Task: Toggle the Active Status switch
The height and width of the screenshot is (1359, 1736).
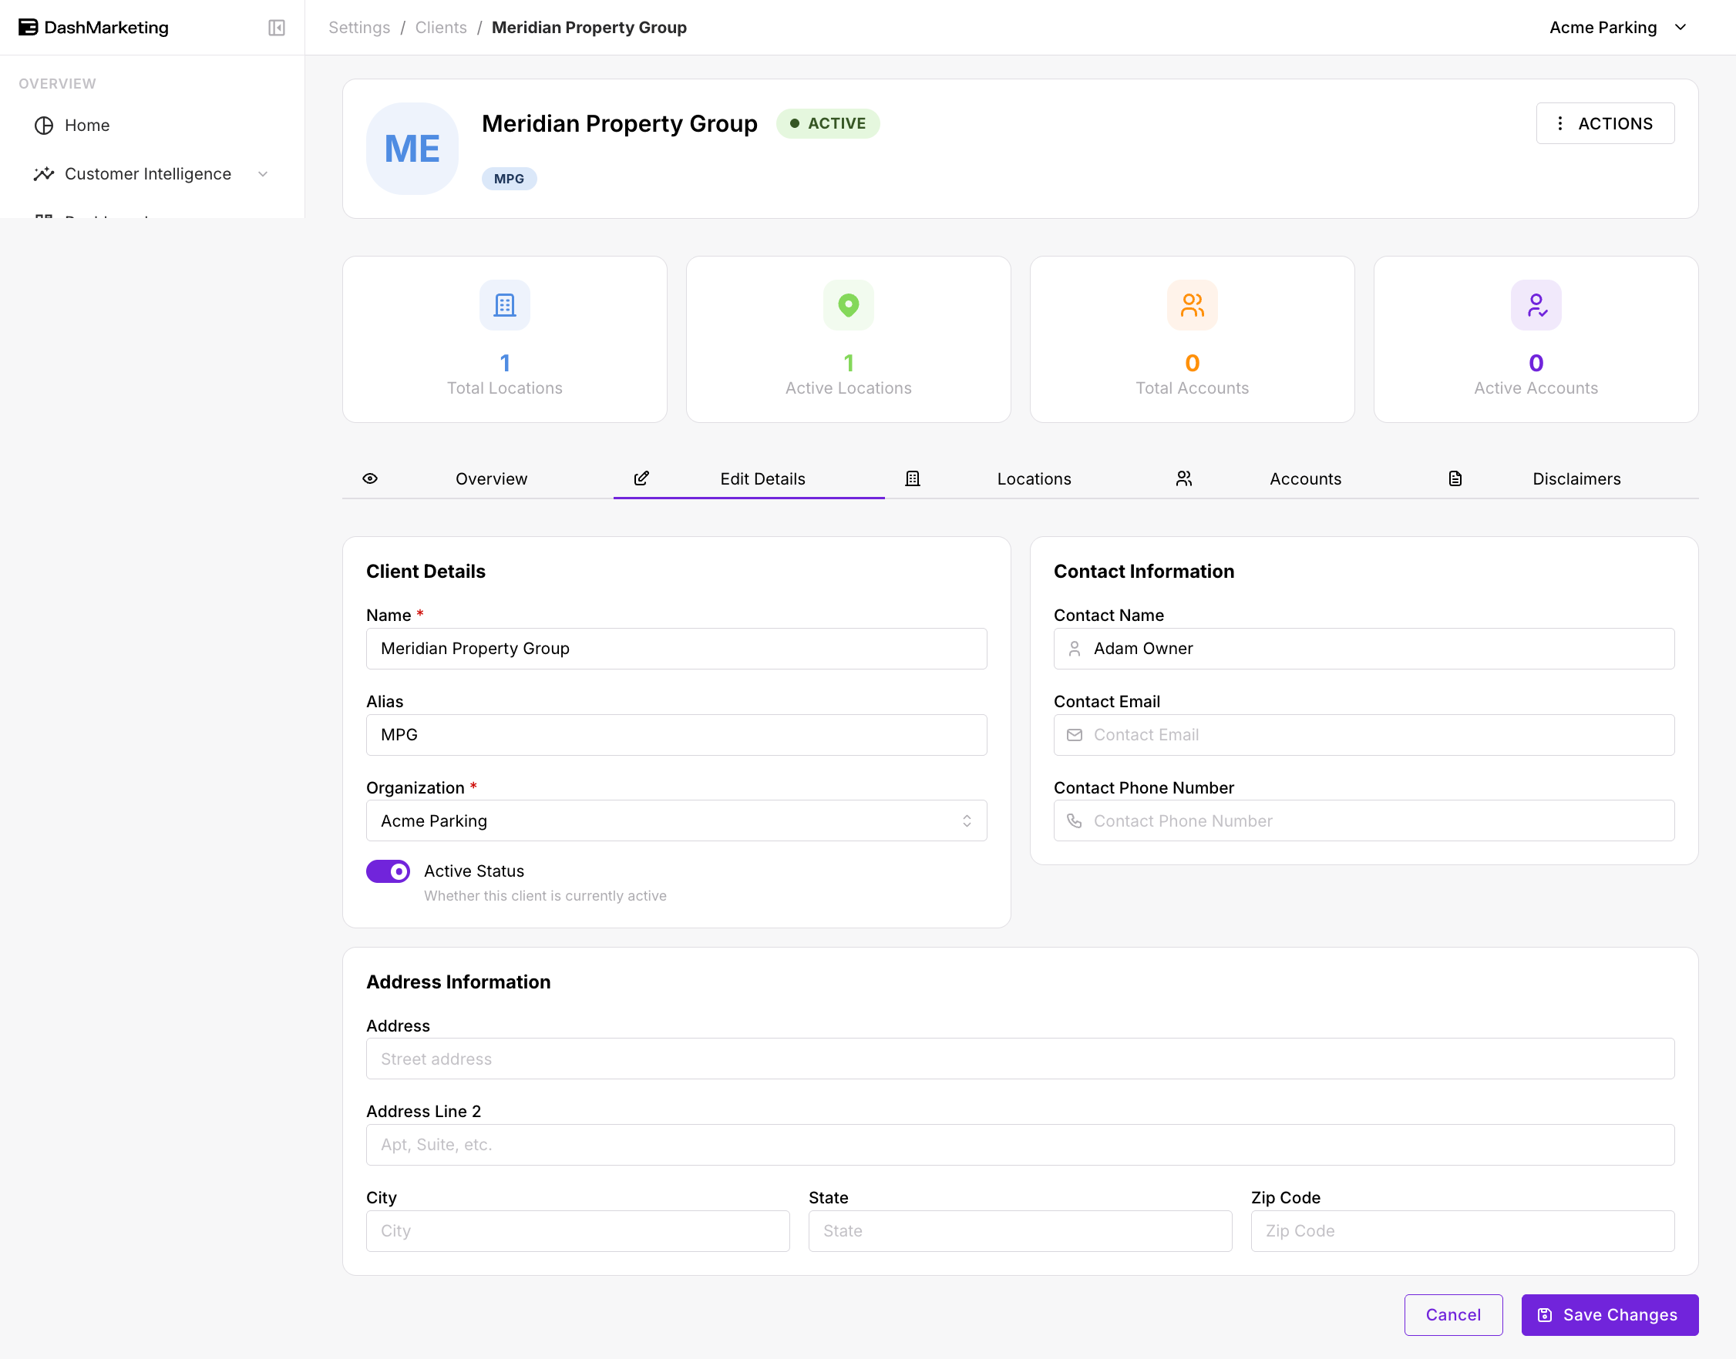Action: (389, 872)
